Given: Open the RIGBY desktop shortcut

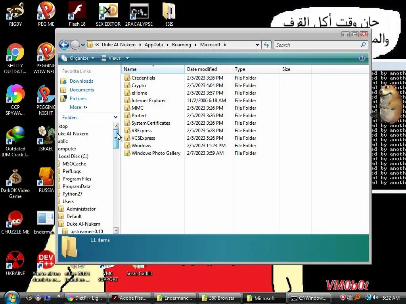Looking at the screenshot, I should (15, 14).
